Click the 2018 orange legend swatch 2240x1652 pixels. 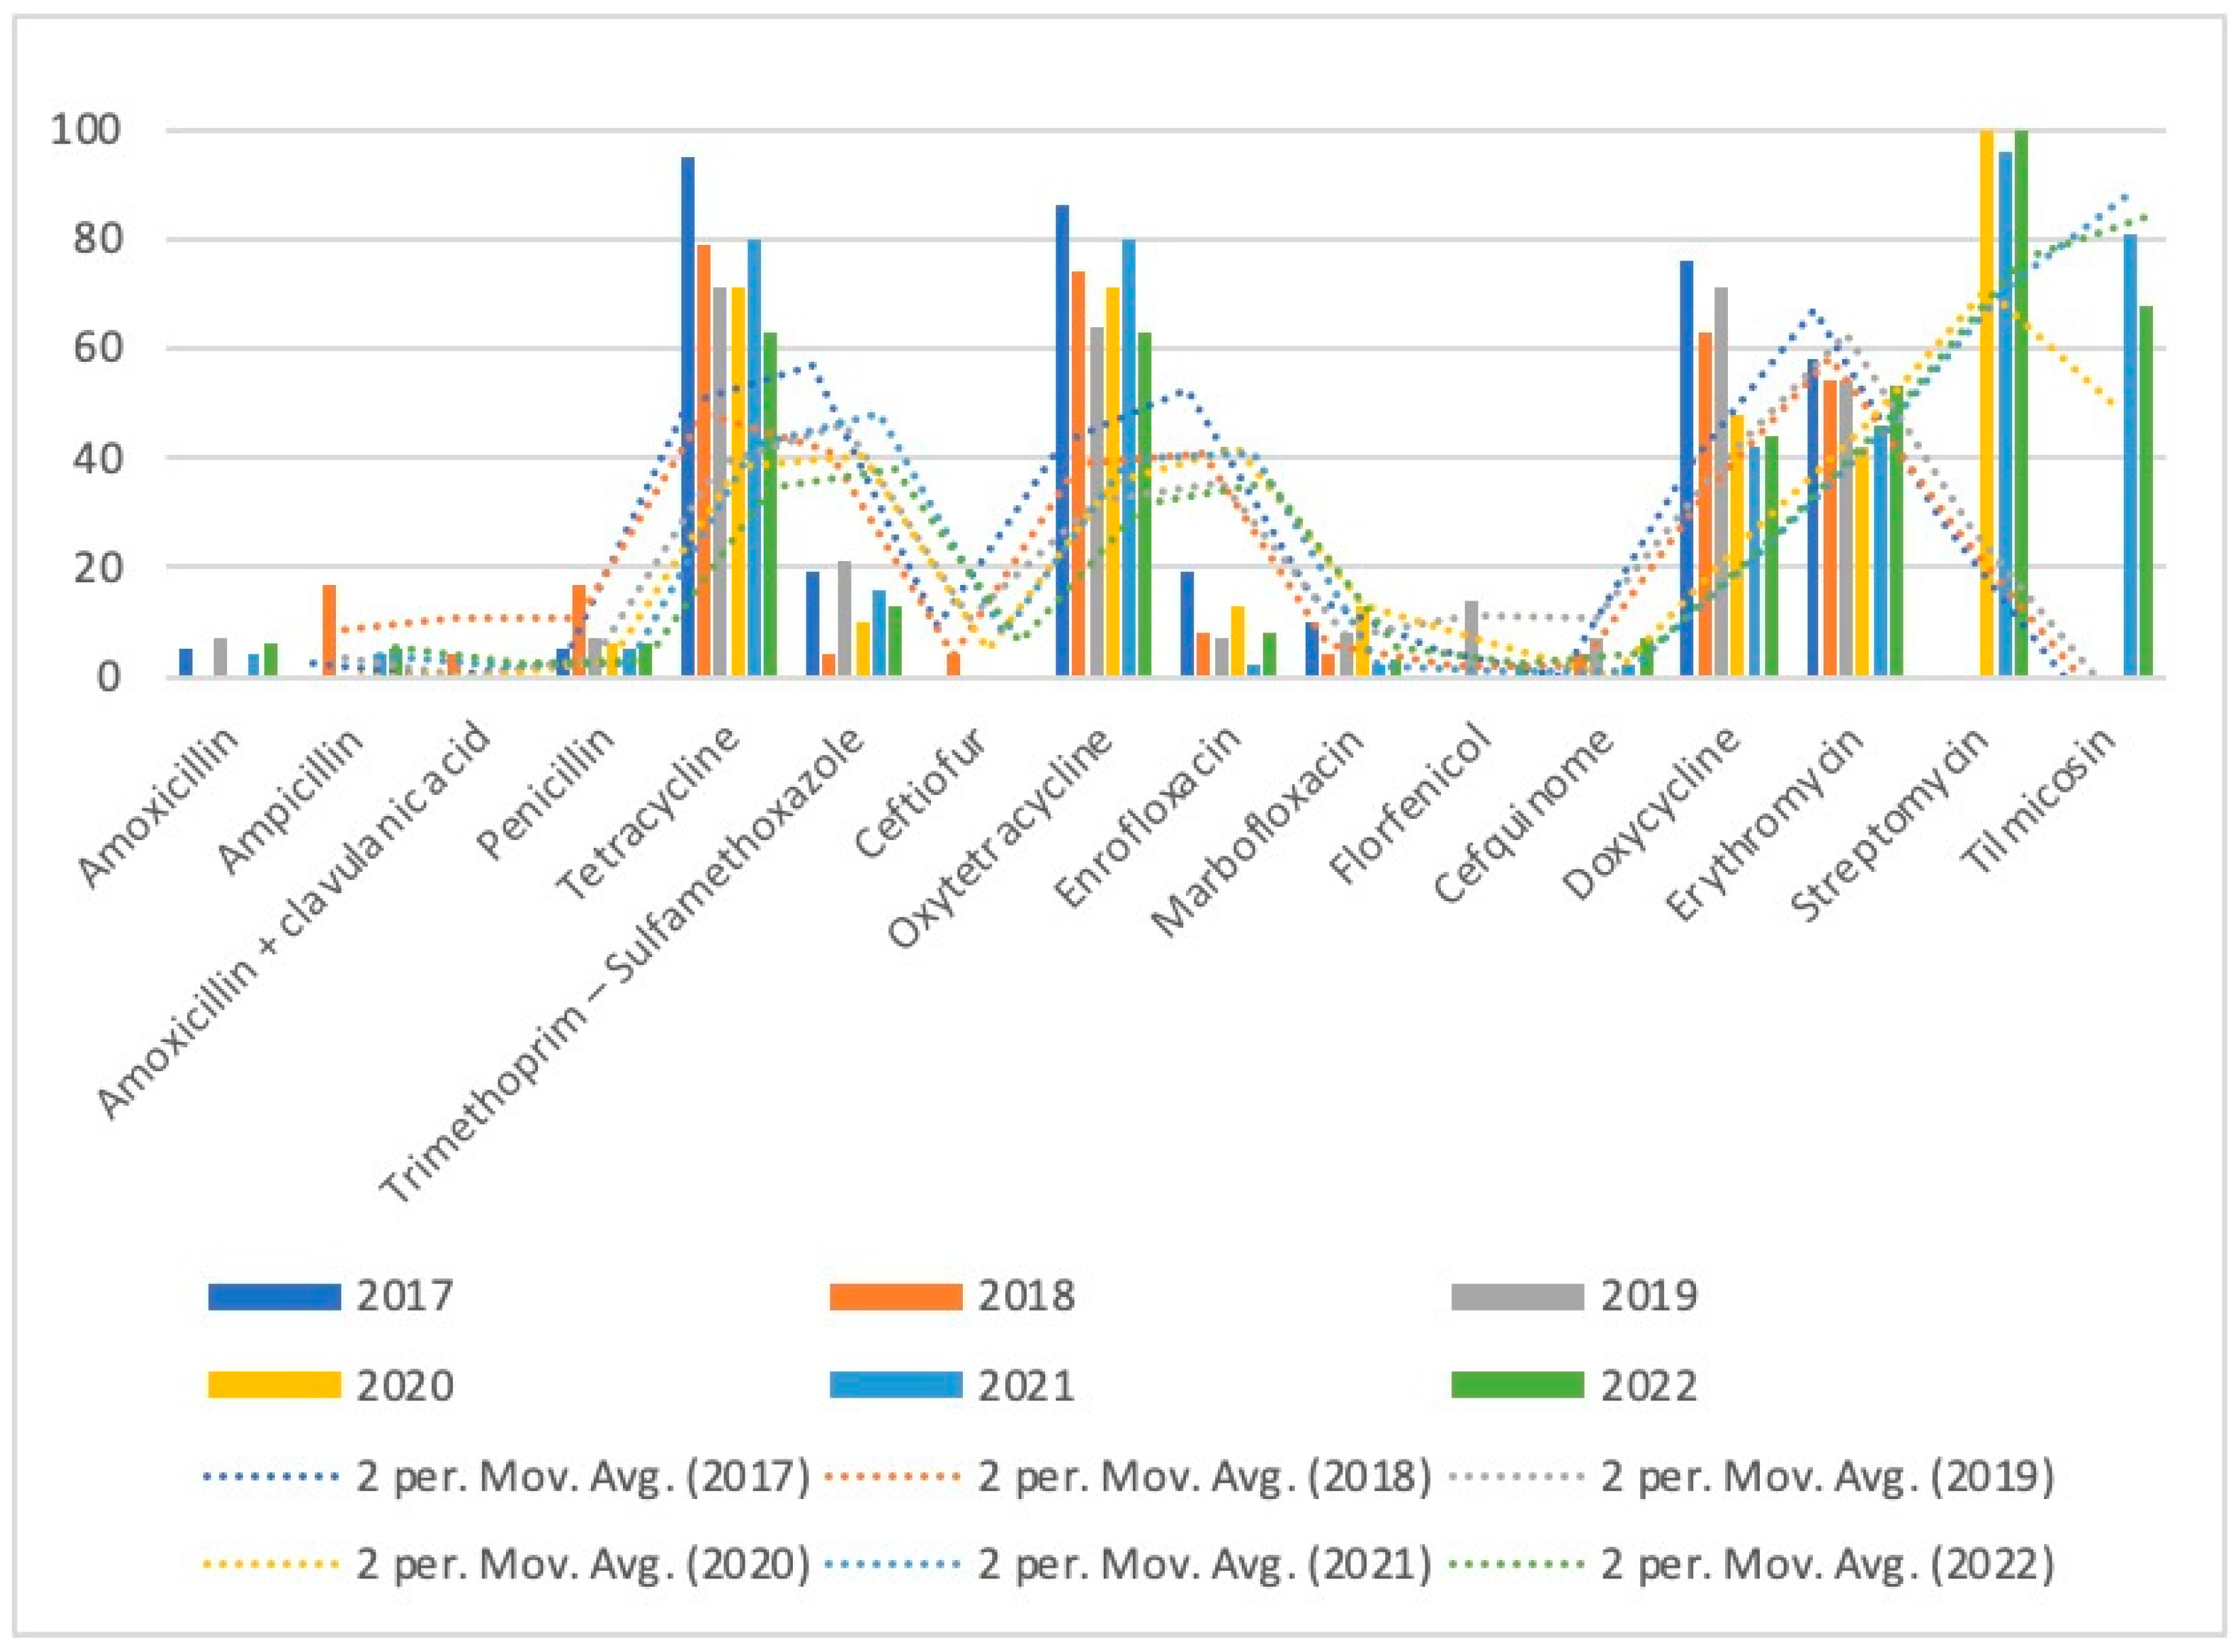(896, 1296)
